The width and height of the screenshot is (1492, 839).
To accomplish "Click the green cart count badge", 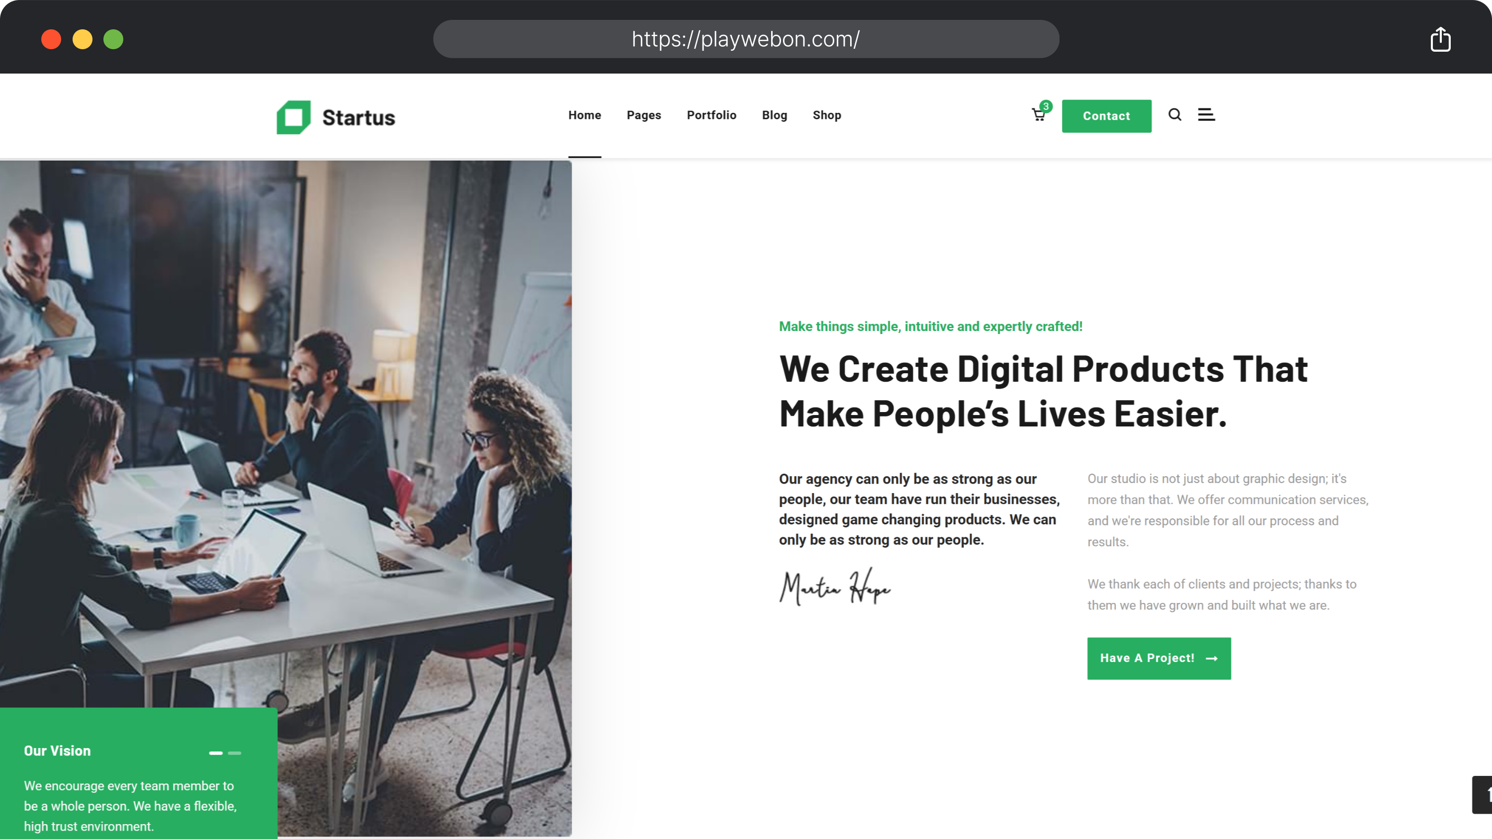I will coord(1046,106).
